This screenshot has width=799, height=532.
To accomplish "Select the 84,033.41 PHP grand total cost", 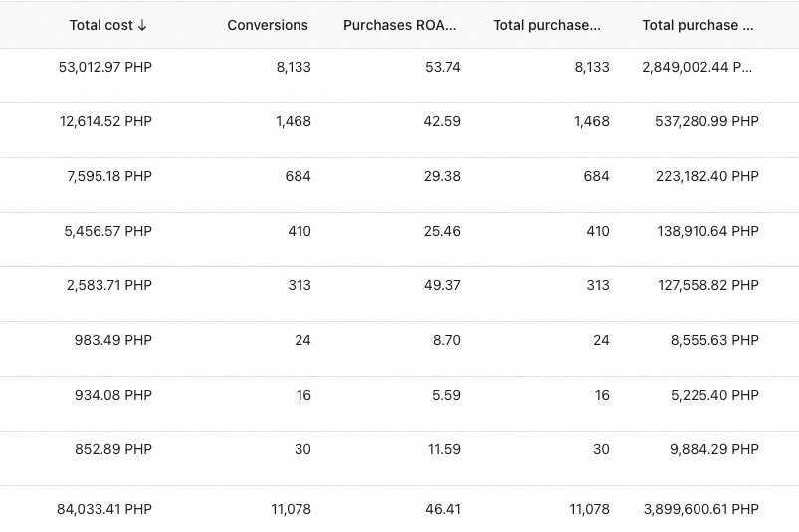I will click(x=104, y=509).
